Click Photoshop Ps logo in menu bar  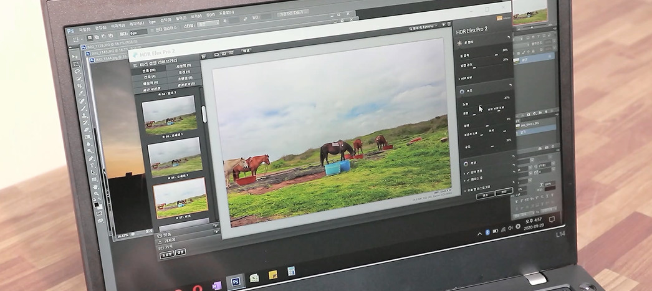coord(70,31)
